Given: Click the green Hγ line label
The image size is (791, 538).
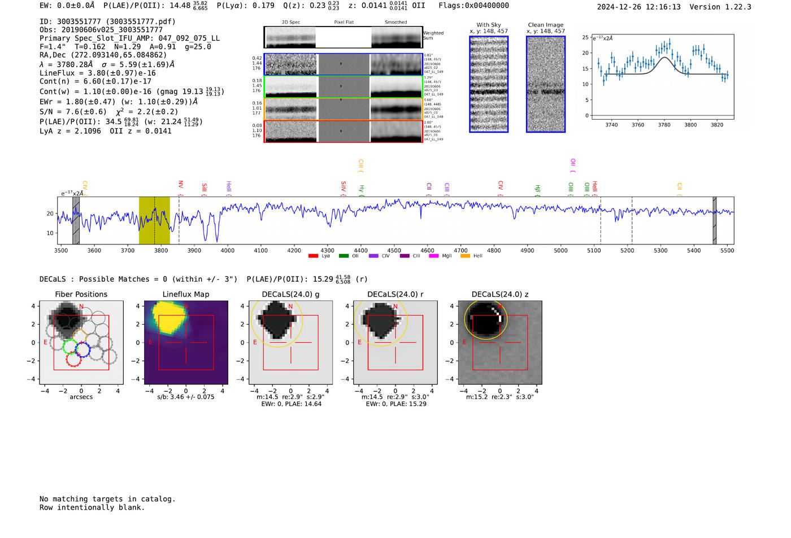Looking at the screenshot, I should [362, 191].
